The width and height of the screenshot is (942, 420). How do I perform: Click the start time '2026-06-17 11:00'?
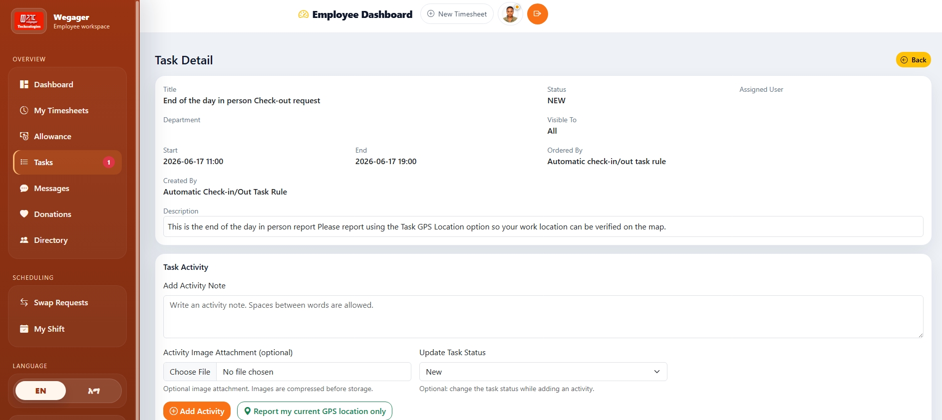point(193,161)
